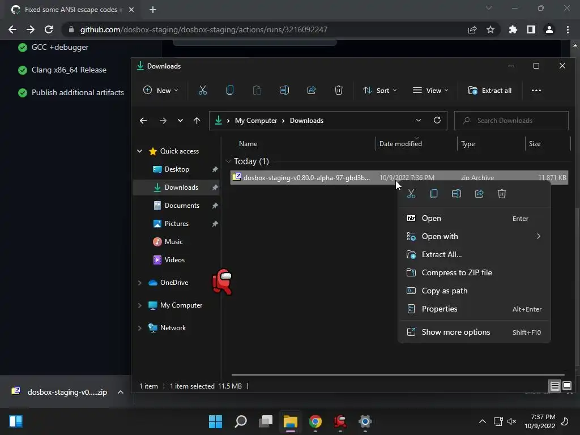The width and height of the screenshot is (580, 435).
Task: Click Share icon in the context menu
Action: point(479,194)
